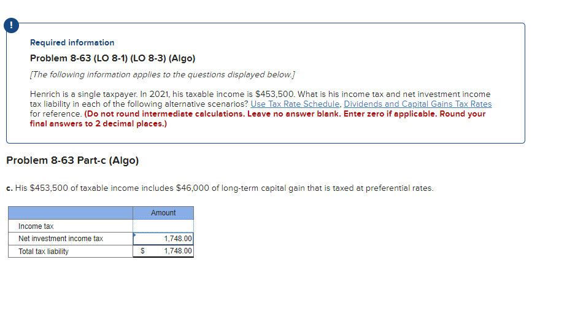Viewport: 567px width, 335px height.
Task: Click the Required information heading
Action: click(x=72, y=43)
